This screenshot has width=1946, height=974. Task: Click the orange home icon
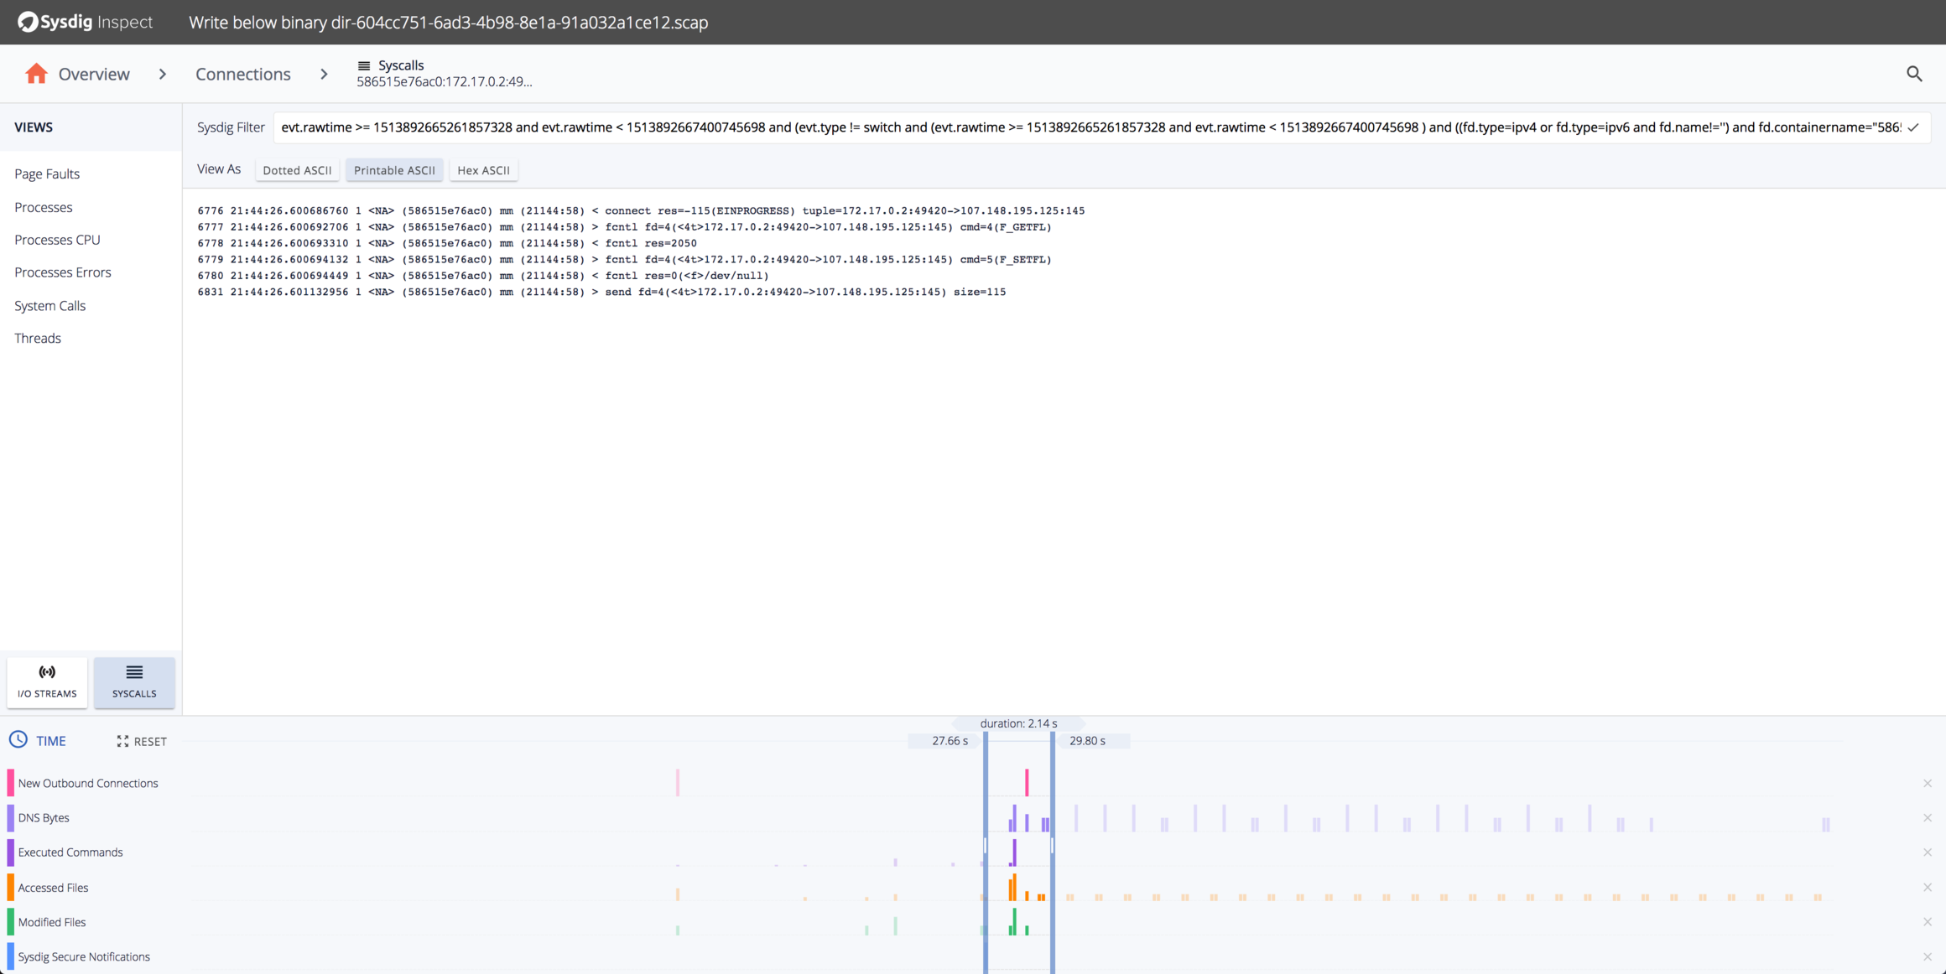36,74
